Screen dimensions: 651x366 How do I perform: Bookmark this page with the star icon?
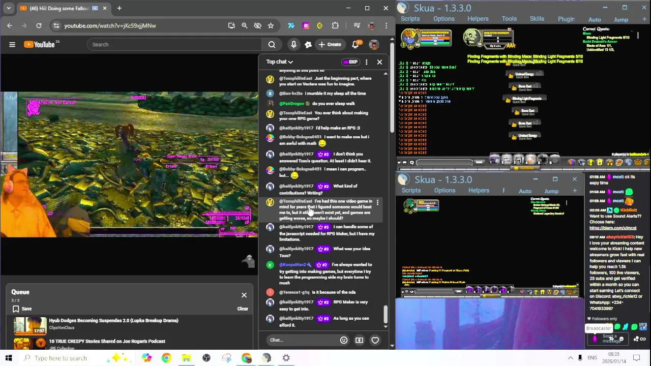tap(271, 25)
